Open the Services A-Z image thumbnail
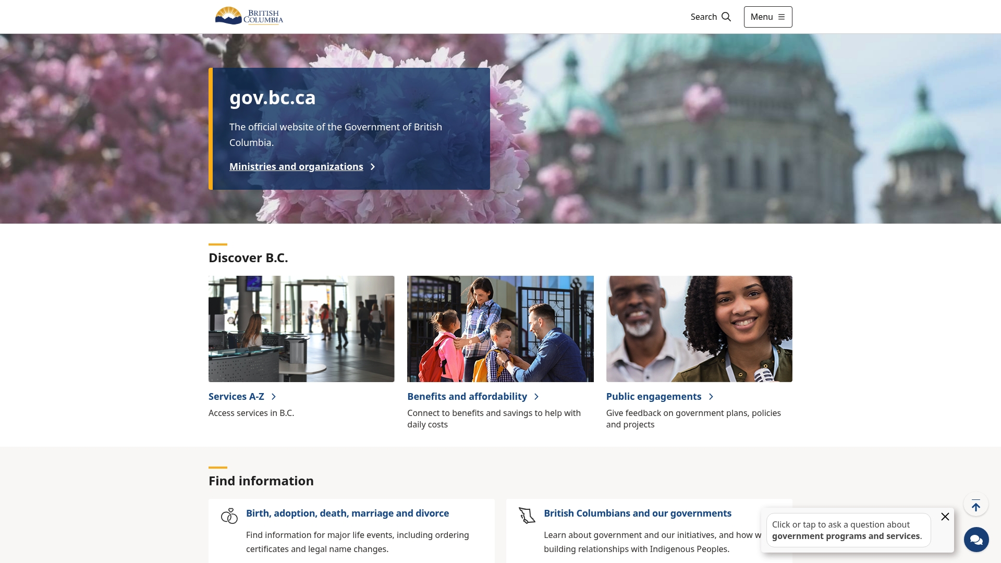The image size is (1001, 563). [x=301, y=329]
